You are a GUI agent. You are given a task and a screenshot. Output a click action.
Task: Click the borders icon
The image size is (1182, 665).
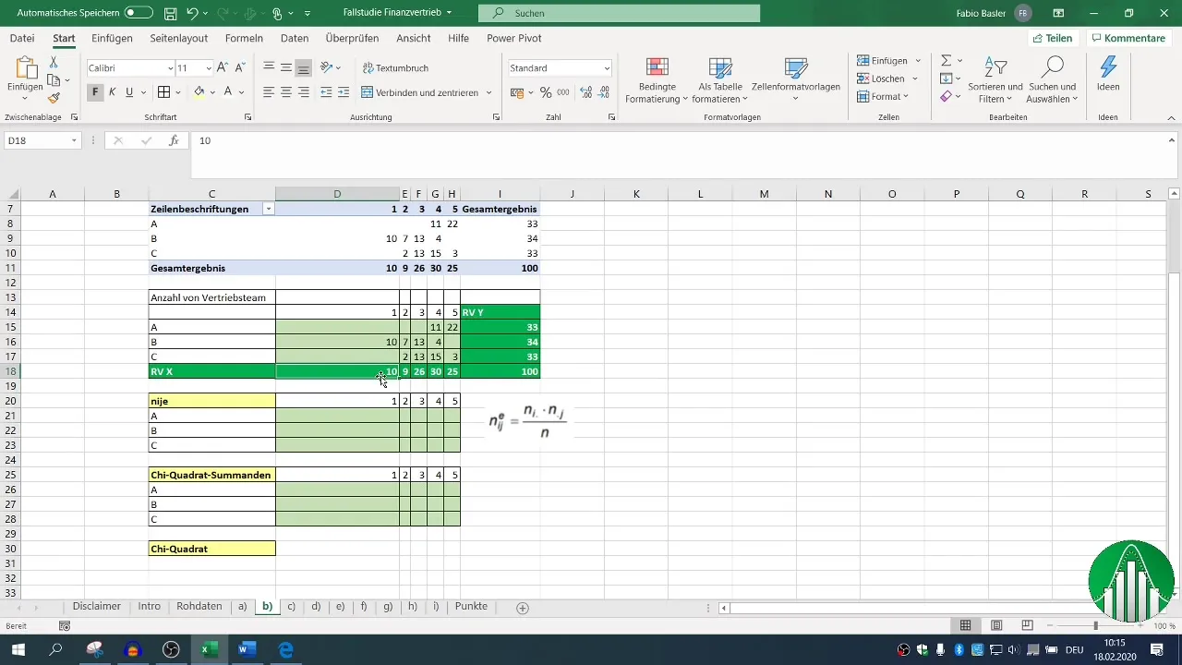tap(163, 92)
